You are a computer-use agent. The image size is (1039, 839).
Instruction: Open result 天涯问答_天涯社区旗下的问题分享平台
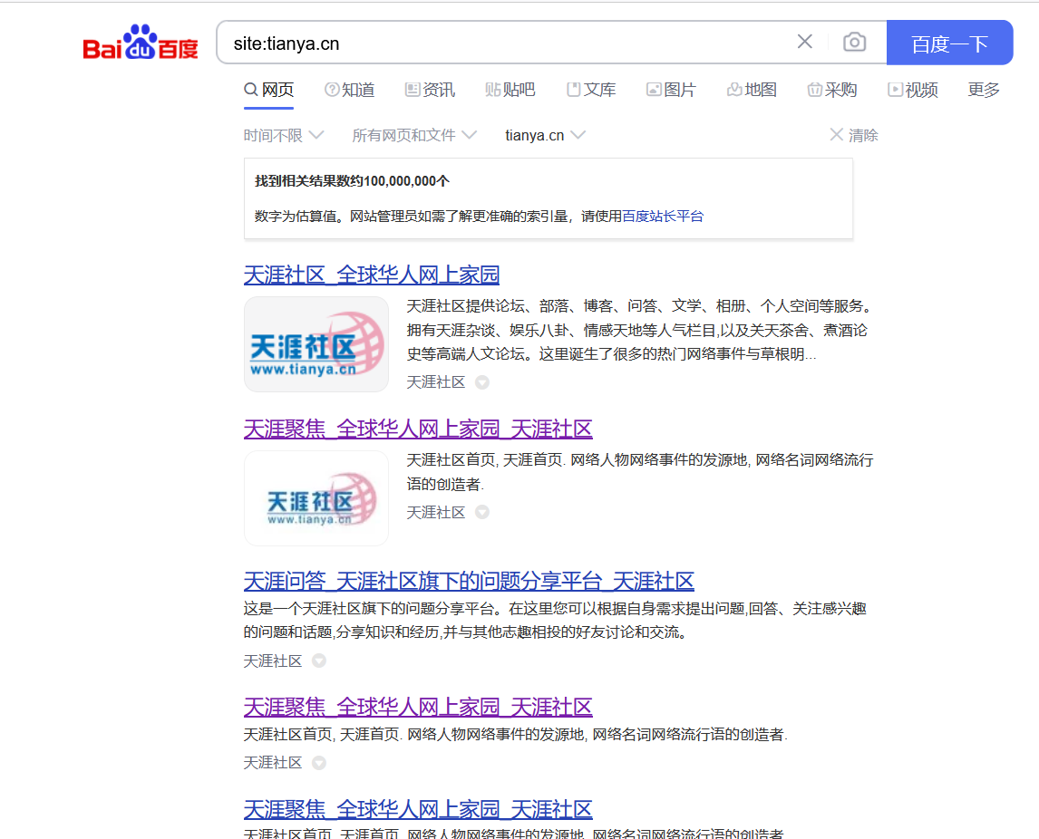pos(469,582)
